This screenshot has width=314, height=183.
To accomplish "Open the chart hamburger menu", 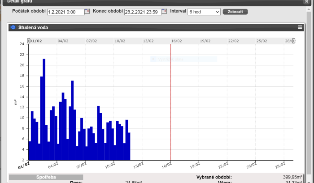I will click(300, 28).
